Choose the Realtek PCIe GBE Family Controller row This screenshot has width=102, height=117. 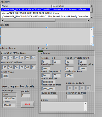click(x=46, y=17)
